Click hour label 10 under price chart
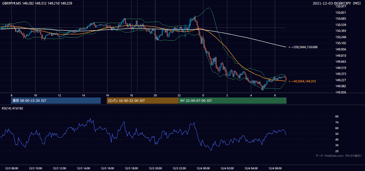 (x=35, y=95)
